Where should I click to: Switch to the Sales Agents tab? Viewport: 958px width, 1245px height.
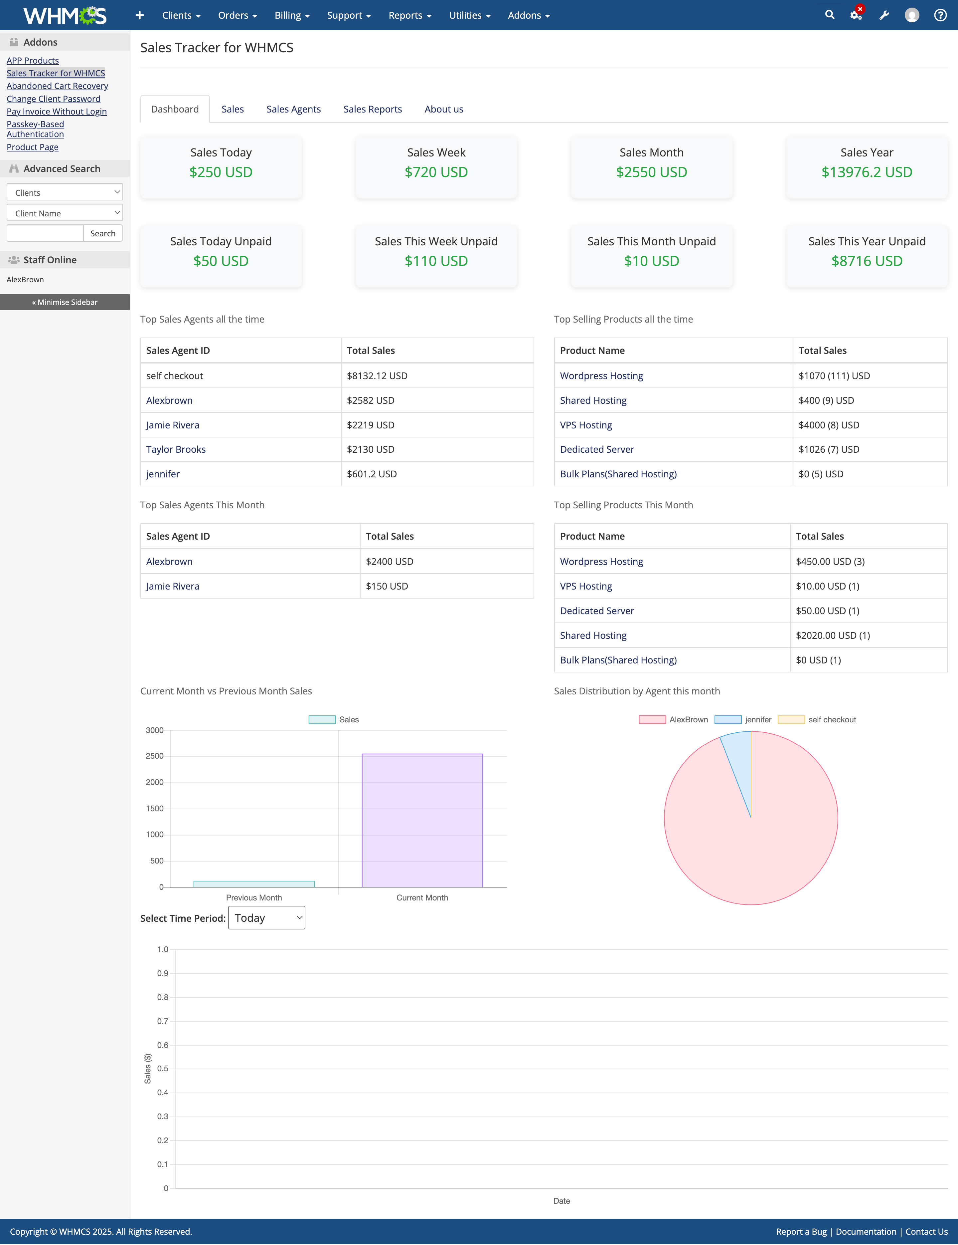pyautogui.click(x=293, y=109)
